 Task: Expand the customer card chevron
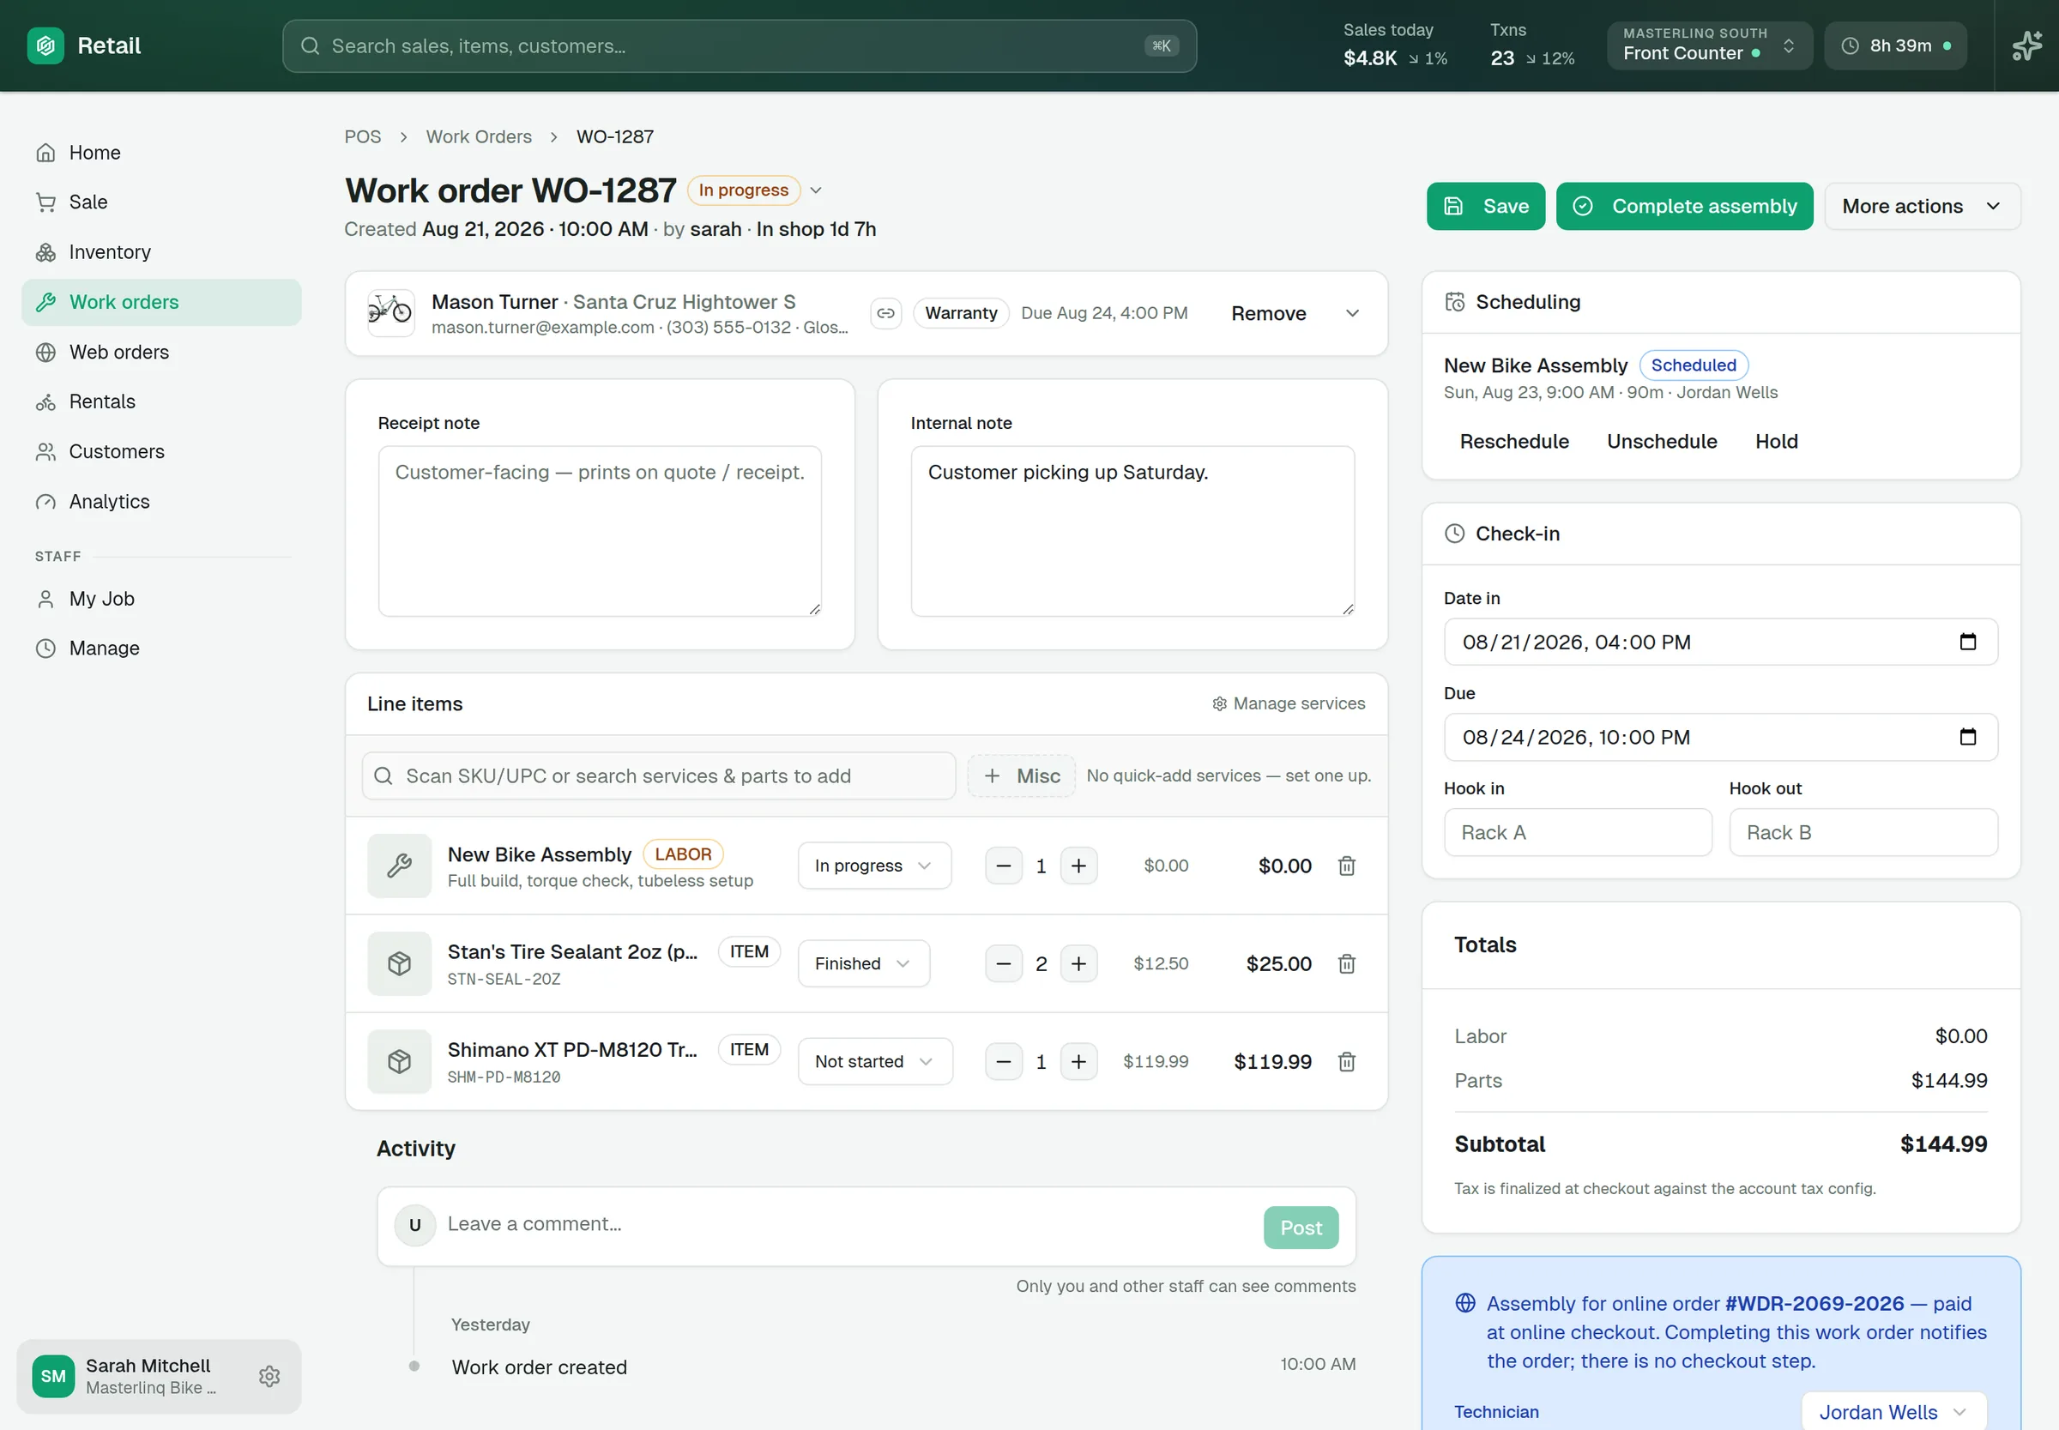(1352, 314)
